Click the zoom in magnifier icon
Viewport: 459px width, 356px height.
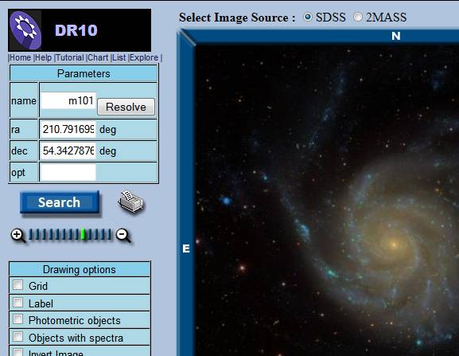18,235
